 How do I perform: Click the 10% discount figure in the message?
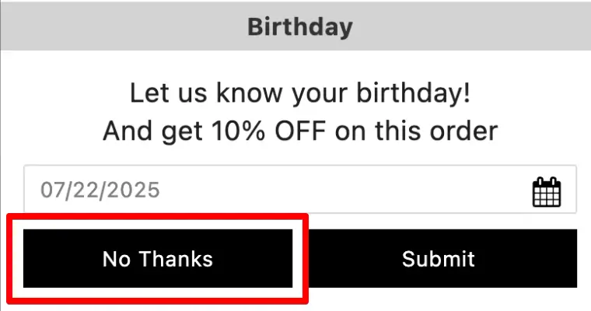238,131
